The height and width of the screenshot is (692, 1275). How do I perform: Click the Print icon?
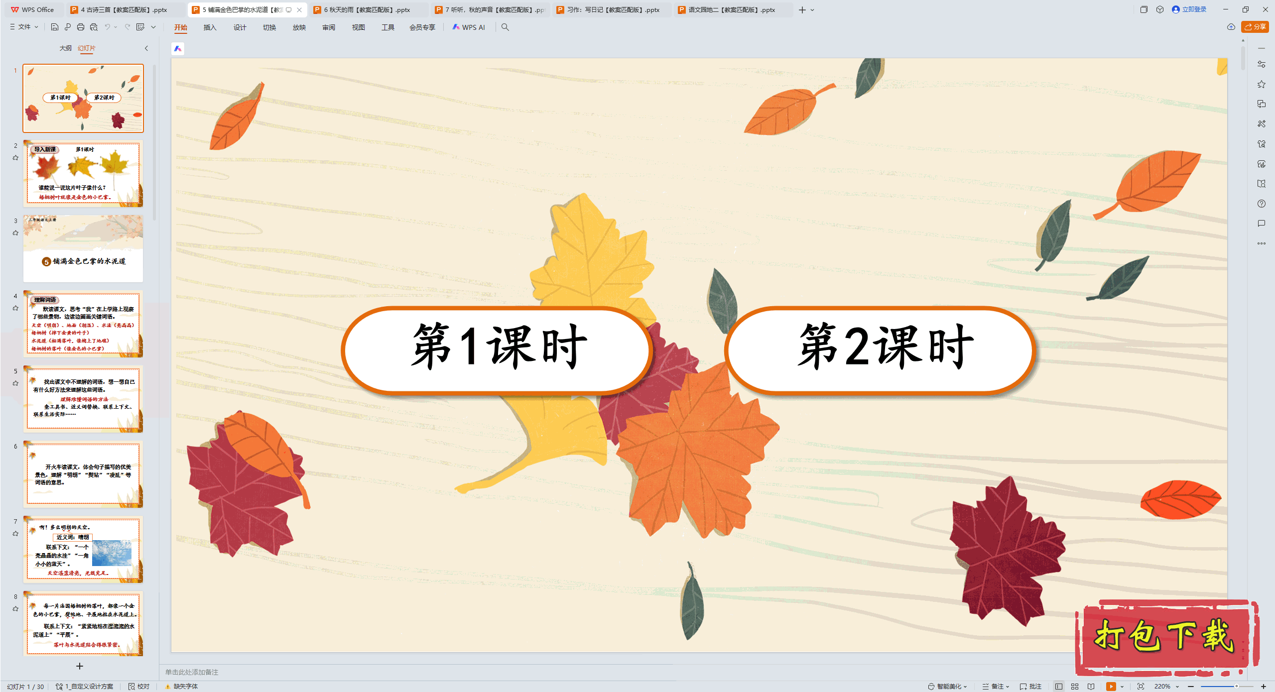[x=81, y=27]
